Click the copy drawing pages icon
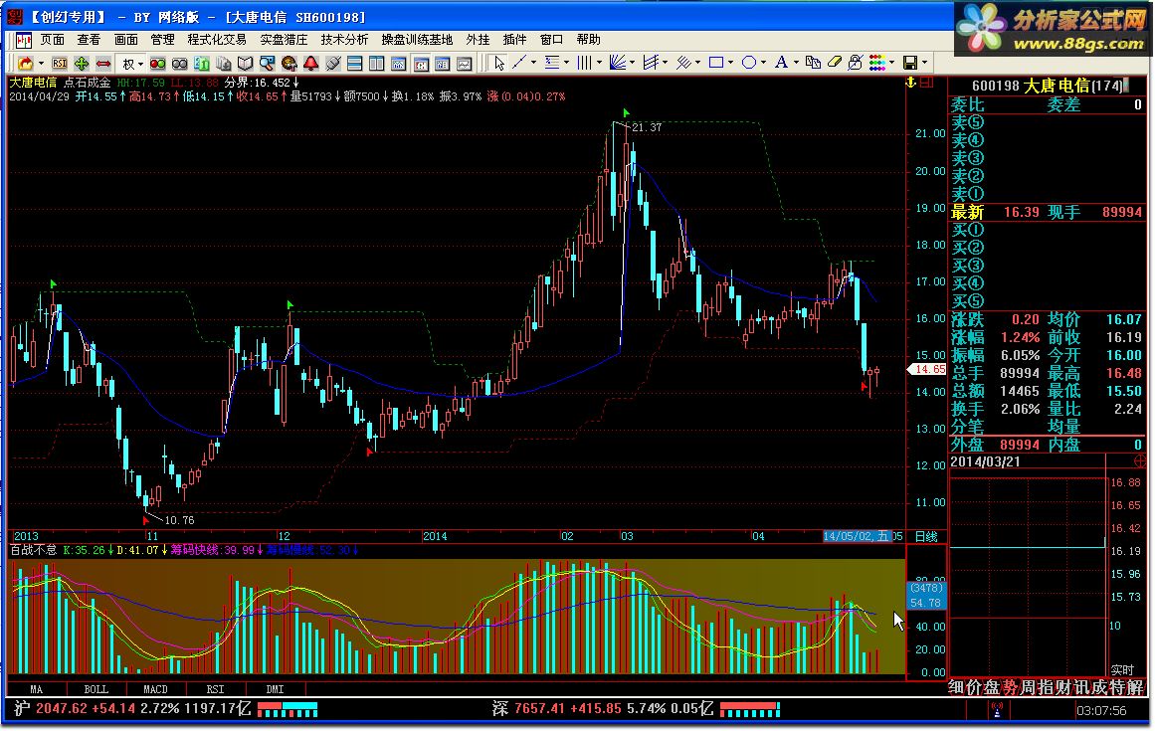The width and height of the screenshot is (1155, 731). click(813, 63)
